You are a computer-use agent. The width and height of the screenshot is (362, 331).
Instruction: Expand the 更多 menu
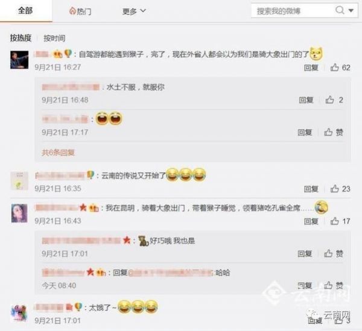134,11
